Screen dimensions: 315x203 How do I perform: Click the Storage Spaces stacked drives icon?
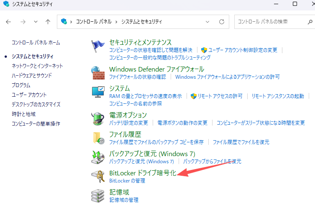[x=98, y=196]
